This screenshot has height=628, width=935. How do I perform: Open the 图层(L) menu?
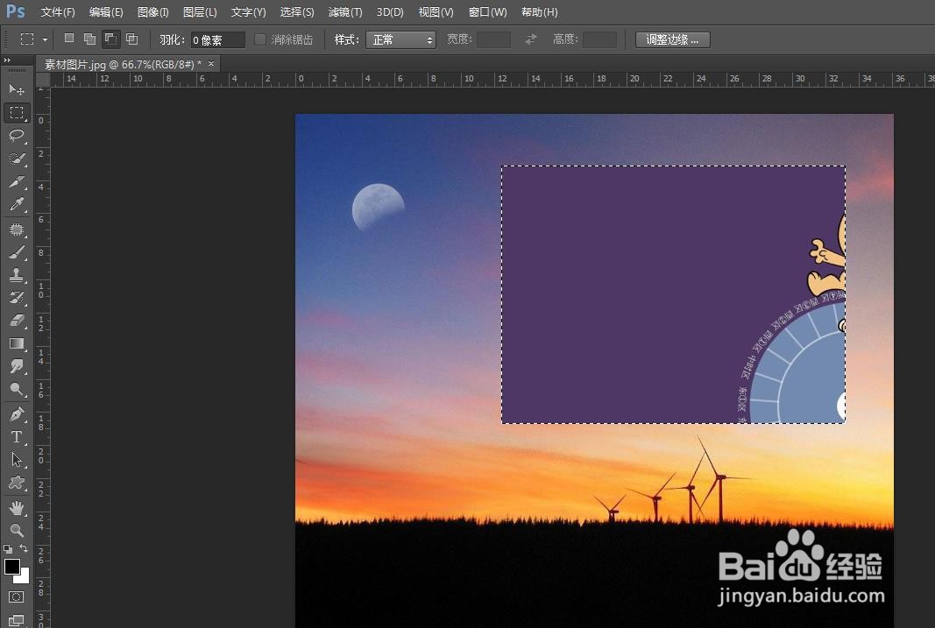point(200,12)
